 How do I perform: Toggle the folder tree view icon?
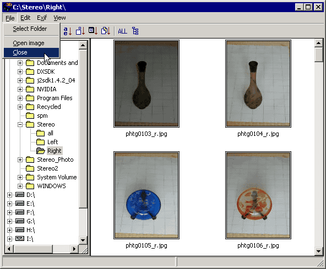pos(135,31)
